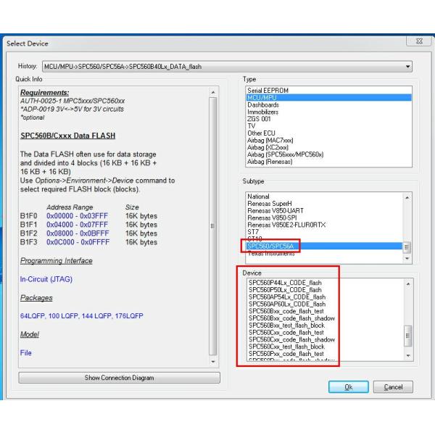
Task: Pick SPC560Cxx_test_flash_block device
Action: (326, 347)
